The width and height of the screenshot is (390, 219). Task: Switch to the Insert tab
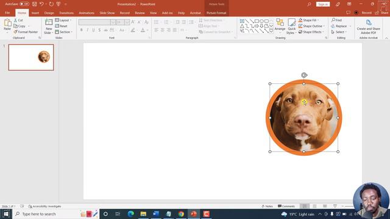pos(35,13)
